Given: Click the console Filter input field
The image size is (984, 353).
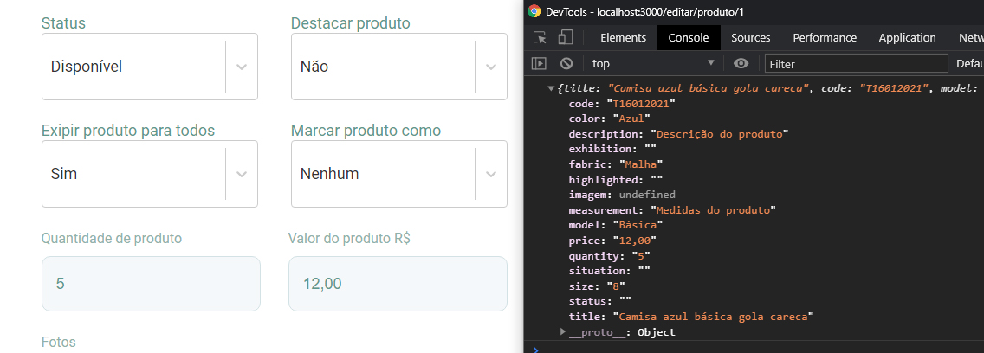Looking at the screenshot, I should [856, 63].
